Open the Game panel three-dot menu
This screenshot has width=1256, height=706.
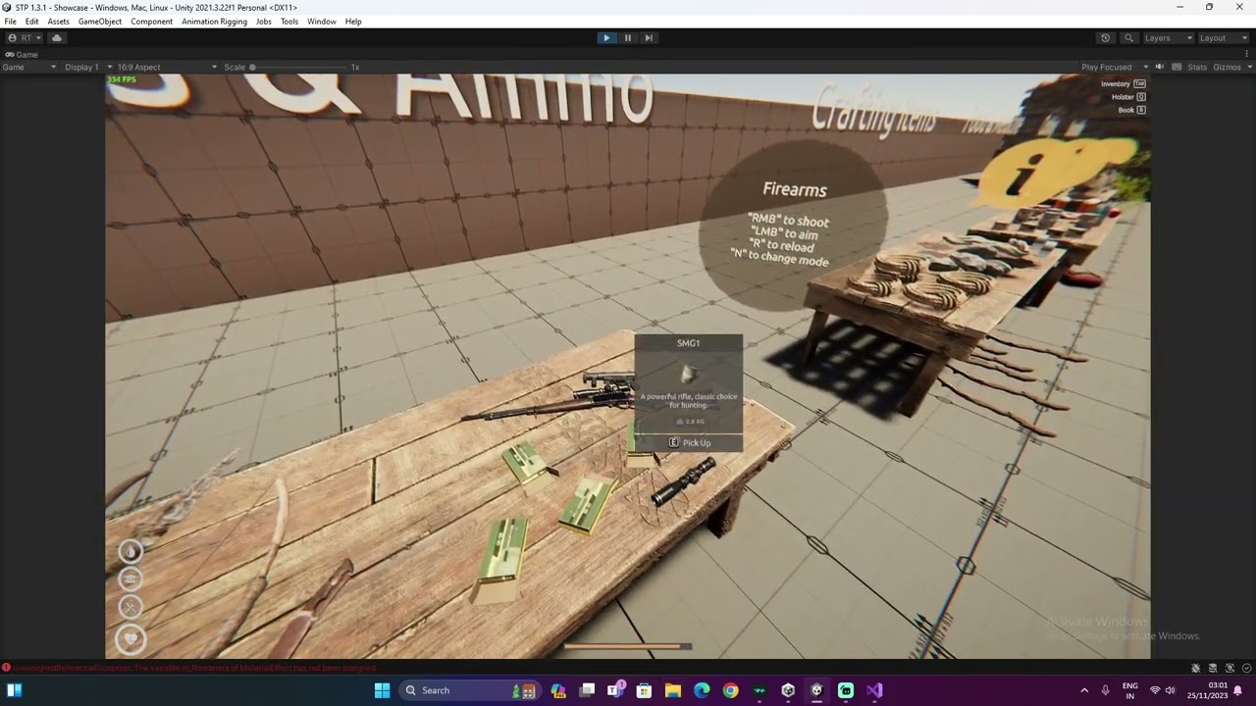tap(1248, 55)
